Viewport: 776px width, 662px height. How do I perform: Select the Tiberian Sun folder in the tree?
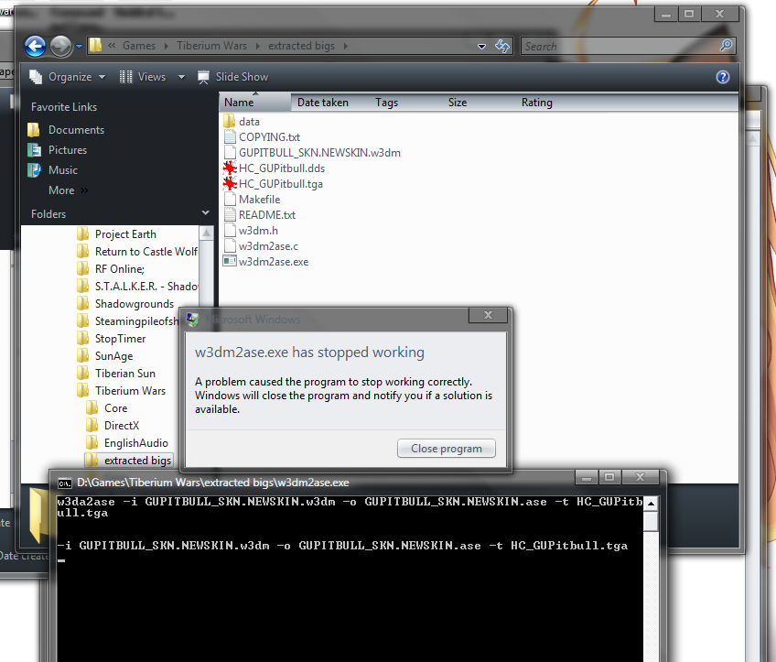(116, 374)
